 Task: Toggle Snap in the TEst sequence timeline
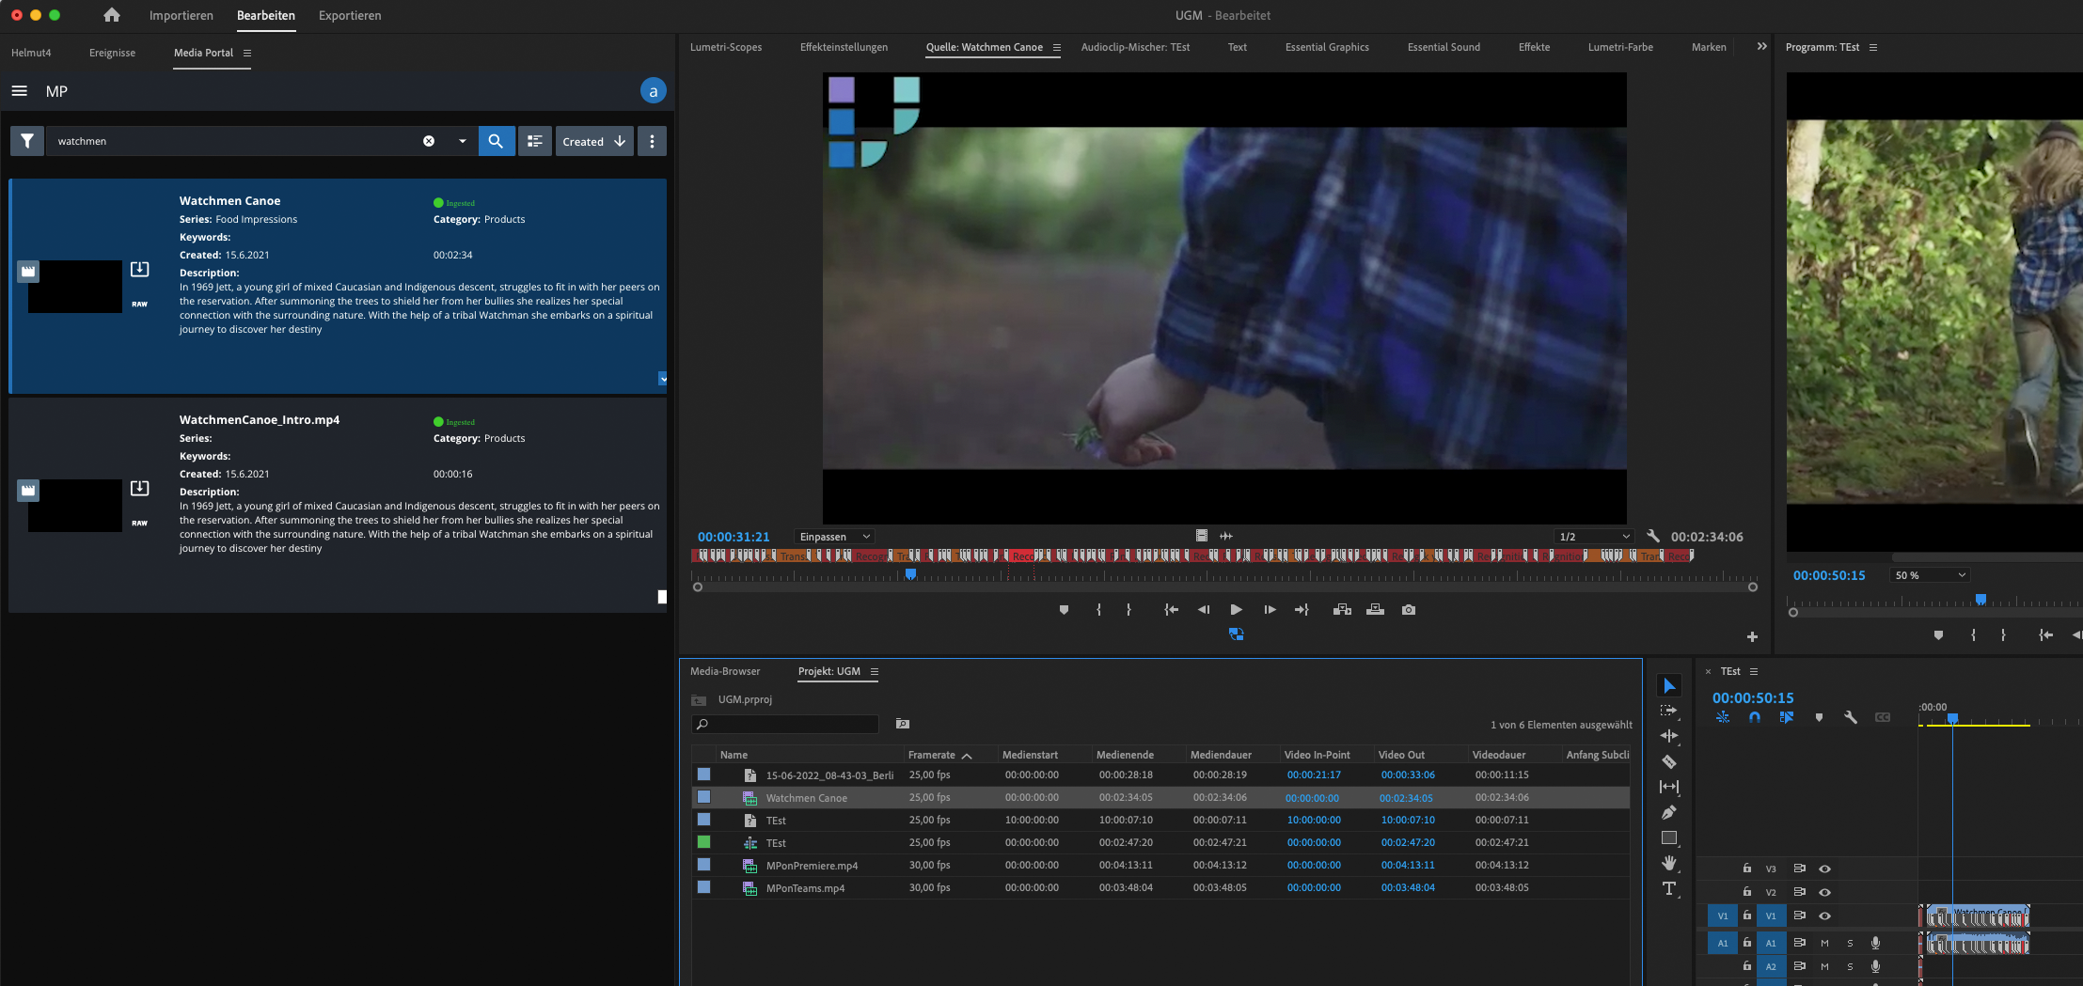(x=1755, y=717)
